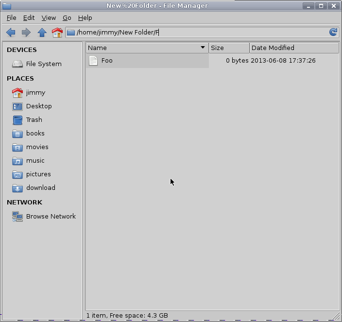Screen dimensions: 342x322
Task: Click the Home folder toolbar icon
Action: pyautogui.click(x=57, y=33)
